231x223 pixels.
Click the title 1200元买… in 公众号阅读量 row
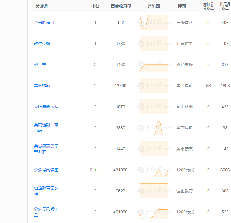[x=187, y=170]
